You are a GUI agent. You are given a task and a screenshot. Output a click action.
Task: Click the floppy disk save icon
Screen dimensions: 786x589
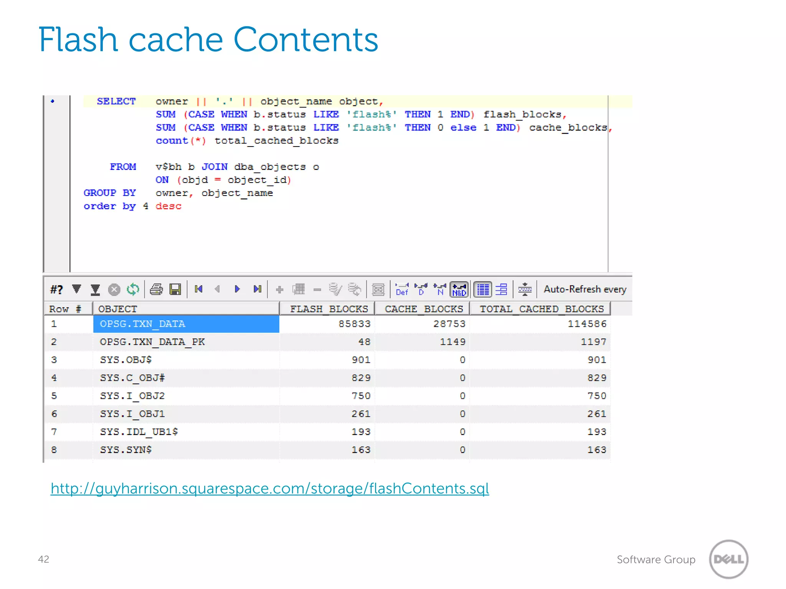click(x=175, y=289)
